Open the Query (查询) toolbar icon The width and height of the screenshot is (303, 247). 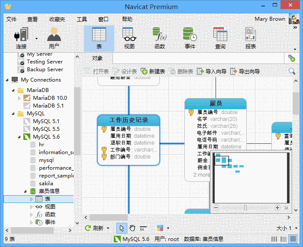point(220,34)
